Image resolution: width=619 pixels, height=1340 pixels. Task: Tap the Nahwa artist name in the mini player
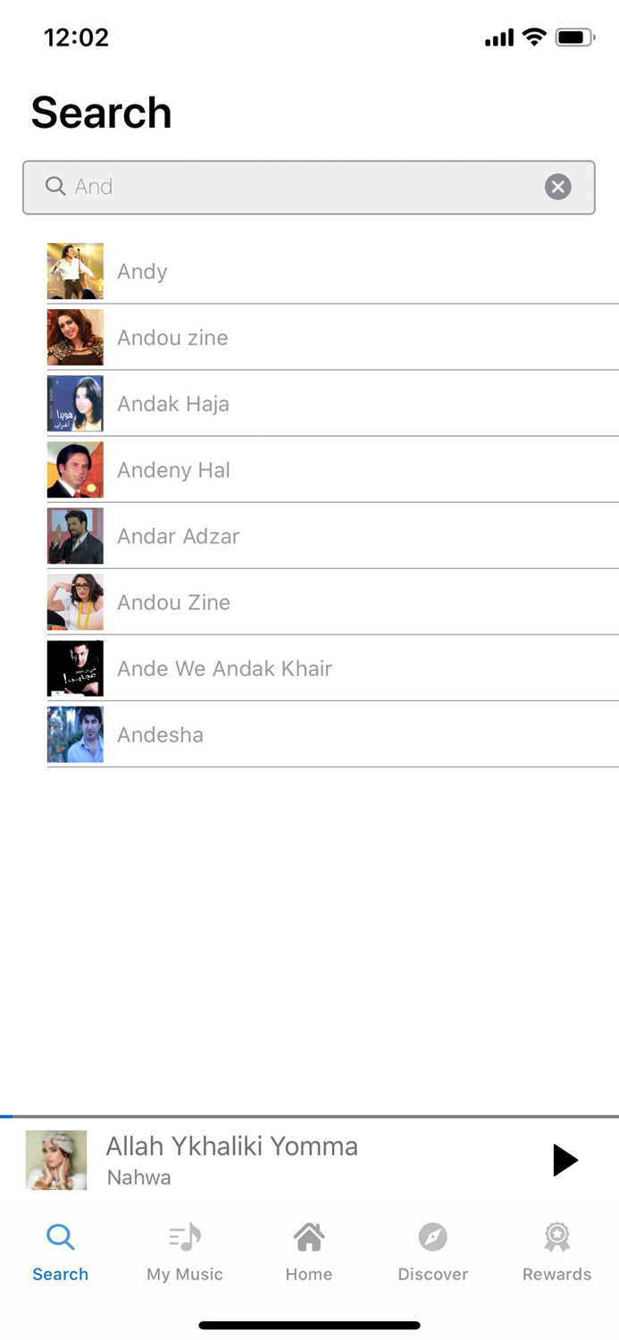[138, 1177]
